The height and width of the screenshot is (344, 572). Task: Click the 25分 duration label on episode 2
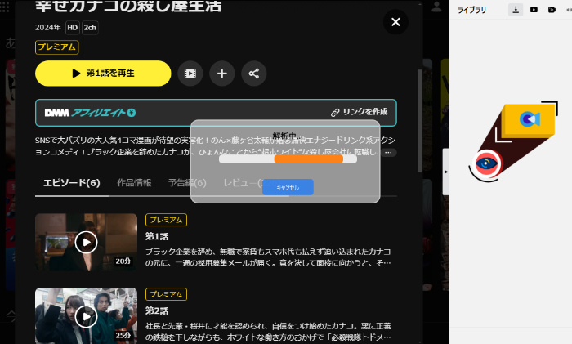pyautogui.click(x=123, y=335)
